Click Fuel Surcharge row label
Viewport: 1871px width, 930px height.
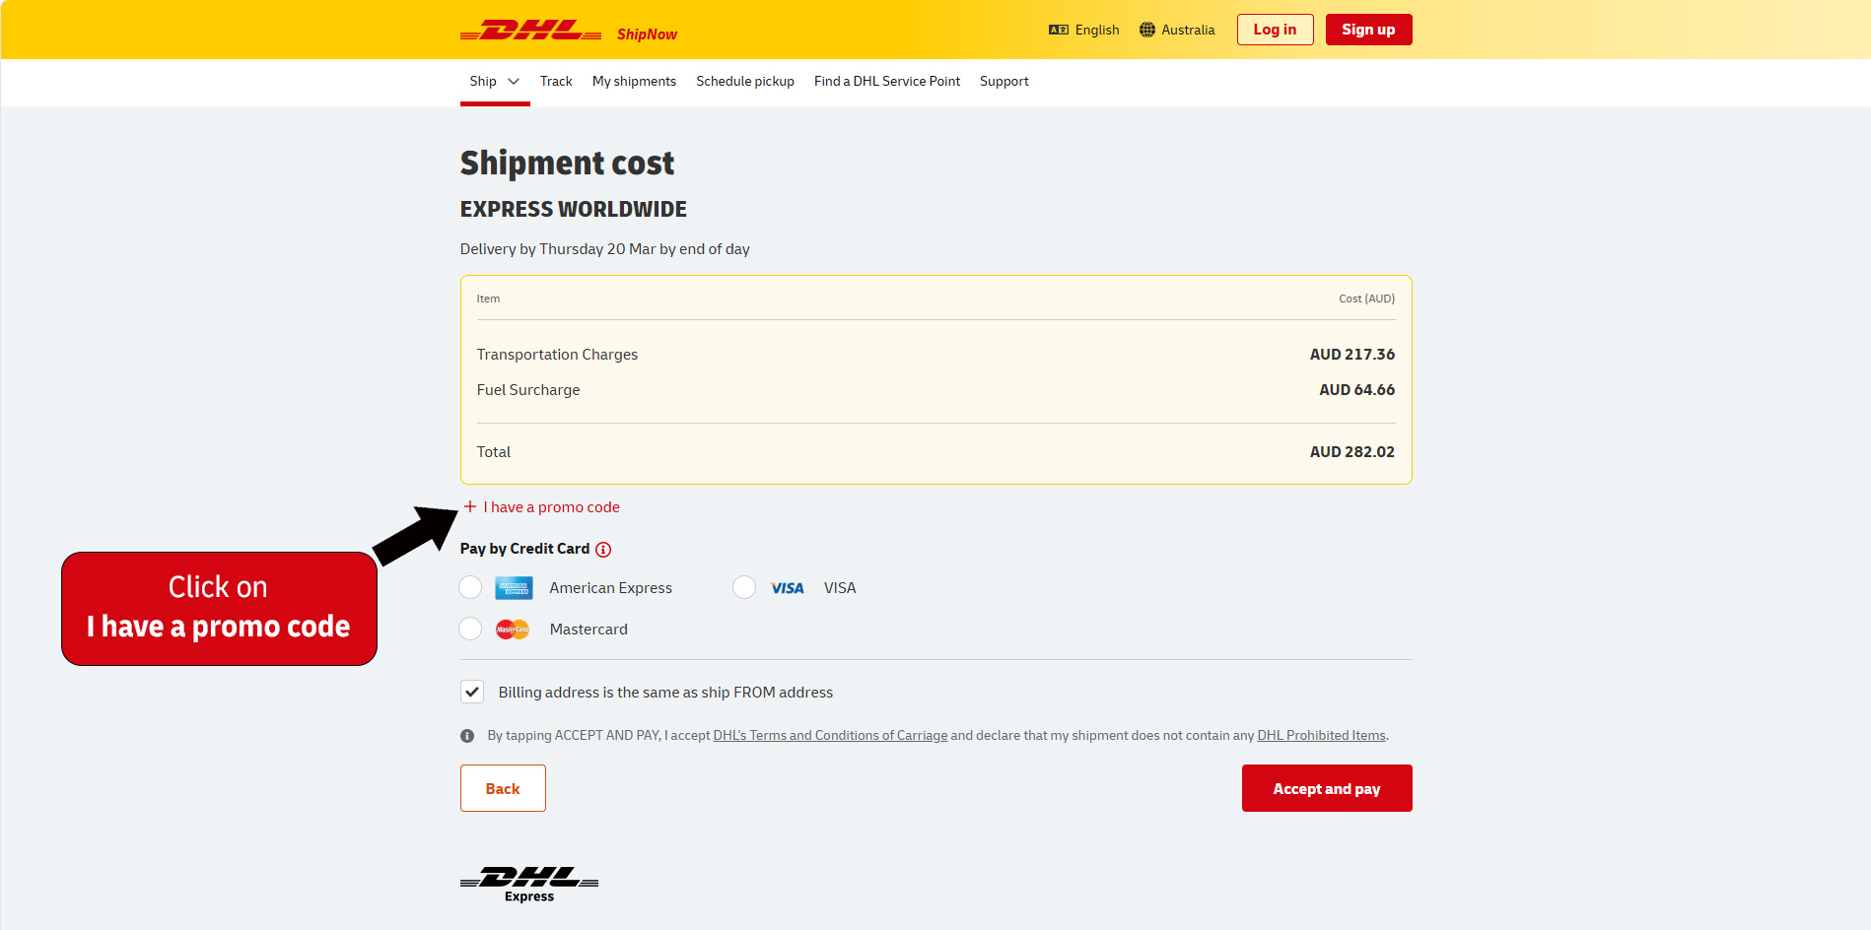[x=528, y=390]
